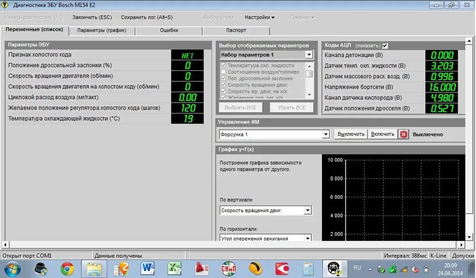This screenshot has width=476, height=278.
Task: Open the orange 2 map icon in taskbar
Action: (121, 269)
